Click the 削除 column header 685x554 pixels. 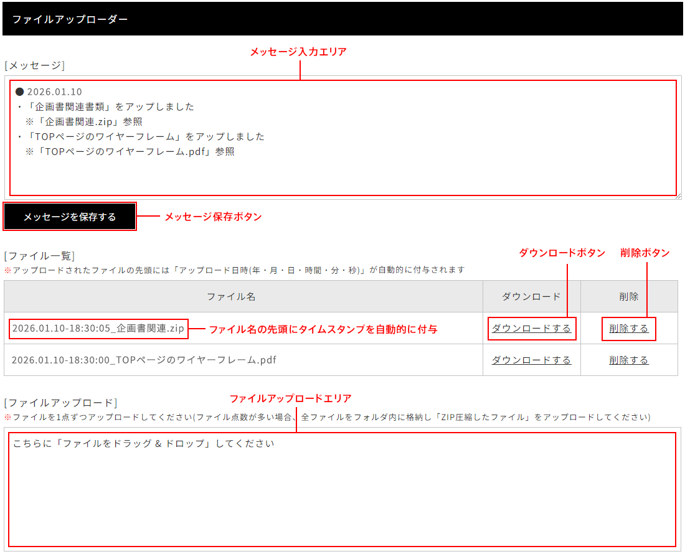coord(628,296)
